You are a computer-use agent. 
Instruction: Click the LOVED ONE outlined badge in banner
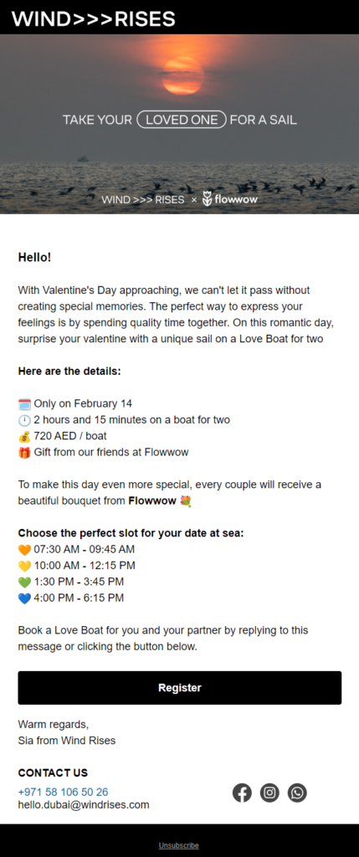[182, 120]
